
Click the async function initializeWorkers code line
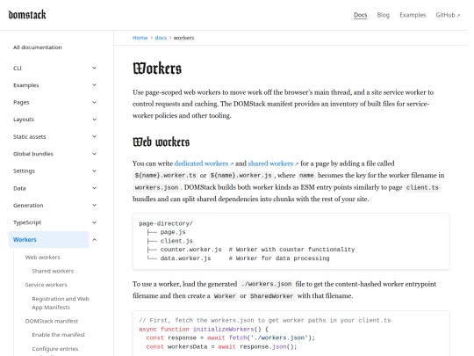[204, 329]
